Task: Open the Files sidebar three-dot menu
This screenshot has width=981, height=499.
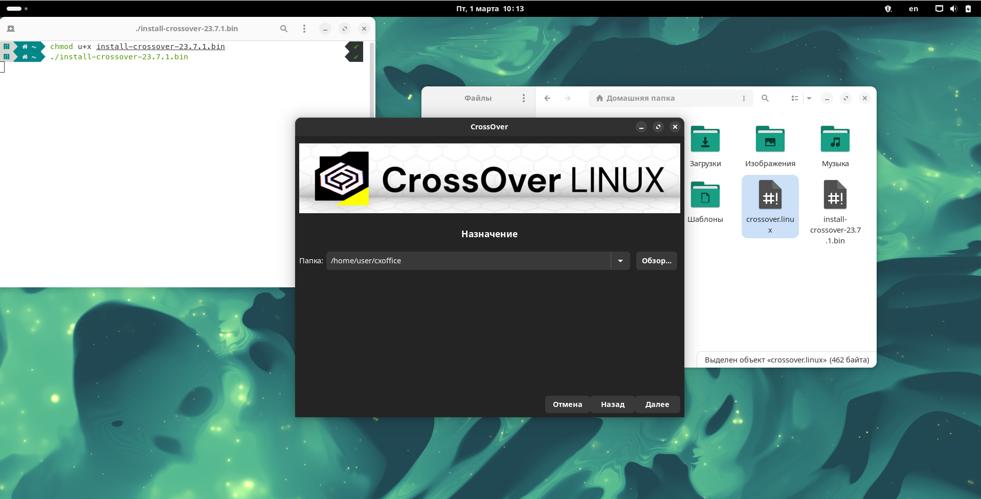Action: pyautogui.click(x=523, y=98)
